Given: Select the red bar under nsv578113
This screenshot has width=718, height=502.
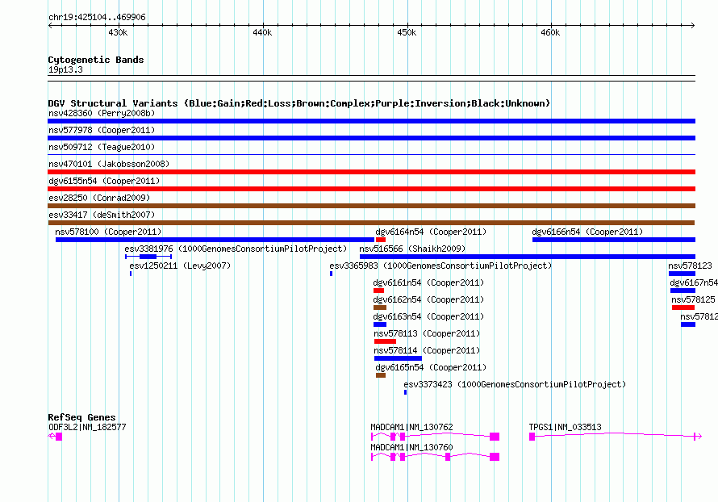Looking at the screenshot, I should coord(385,341).
